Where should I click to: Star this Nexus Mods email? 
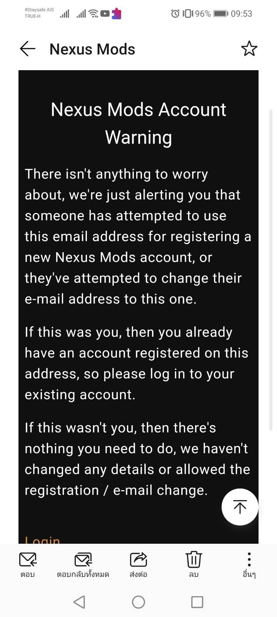tap(249, 49)
